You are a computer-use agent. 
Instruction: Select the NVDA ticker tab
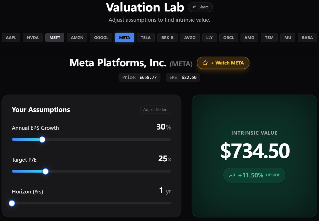[33, 38]
